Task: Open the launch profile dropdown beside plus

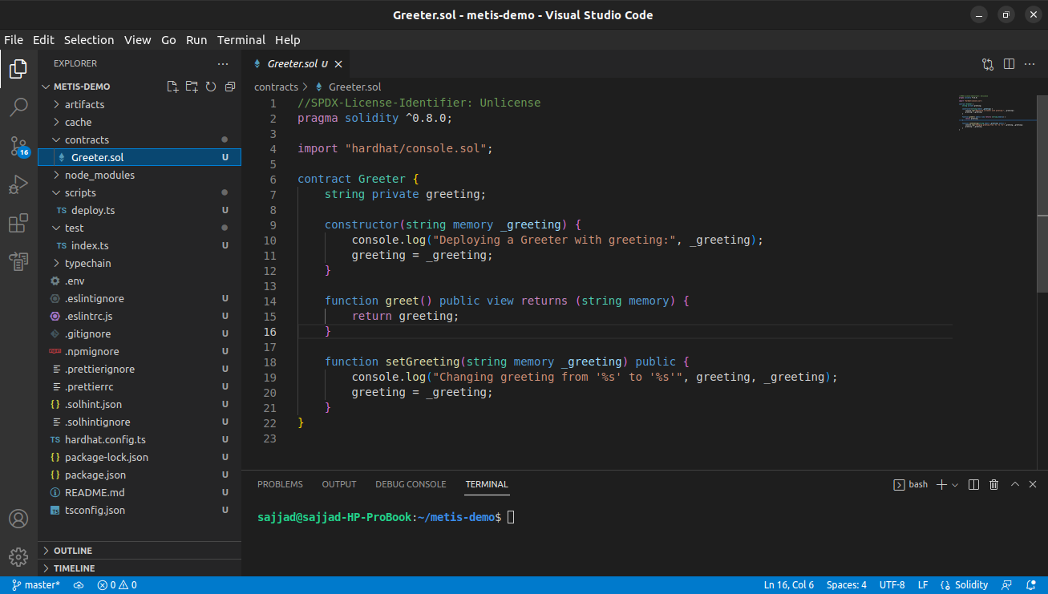Action: pos(955,485)
